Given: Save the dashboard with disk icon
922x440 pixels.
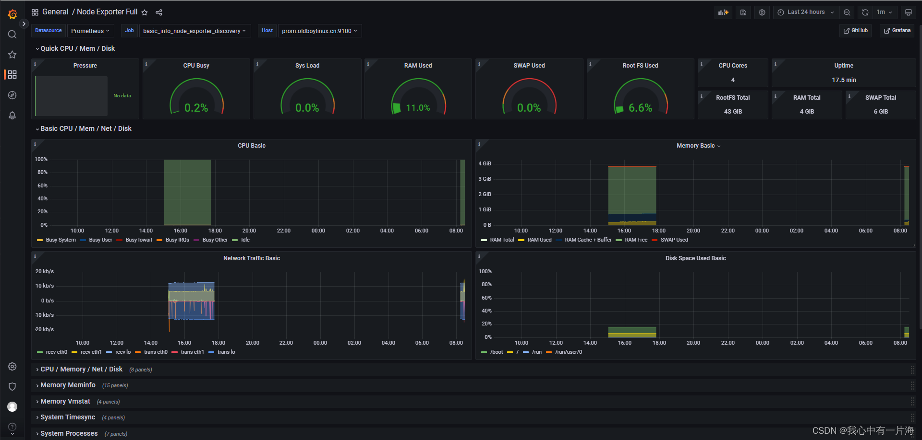Looking at the screenshot, I should coord(743,12).
